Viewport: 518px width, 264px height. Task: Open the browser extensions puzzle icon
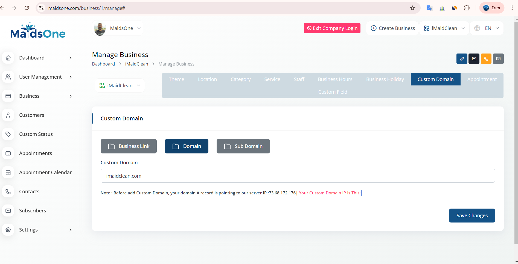[467, 8]
